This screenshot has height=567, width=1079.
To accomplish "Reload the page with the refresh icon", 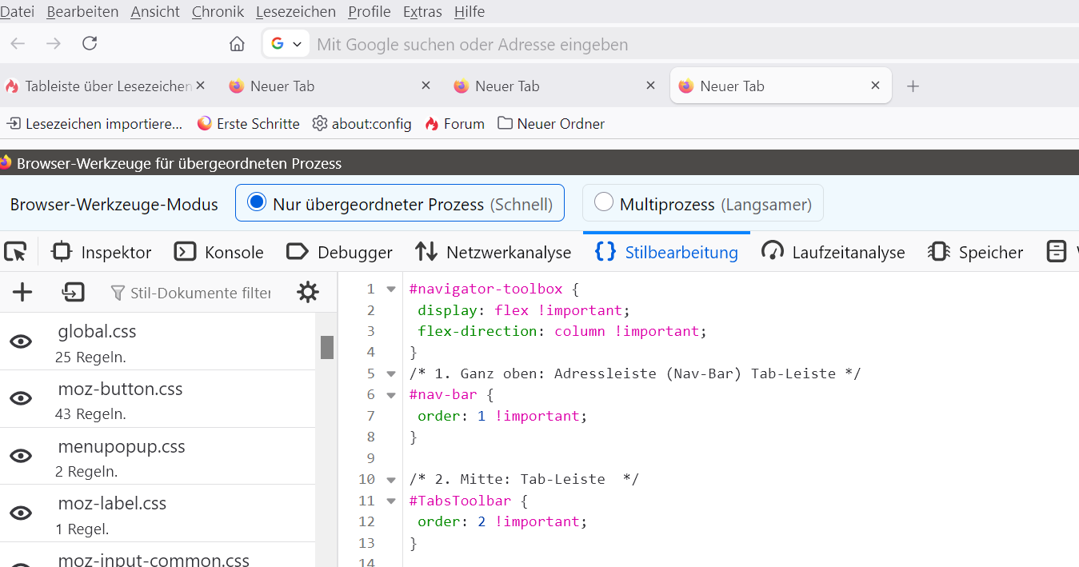I will [x=90, y=44].
